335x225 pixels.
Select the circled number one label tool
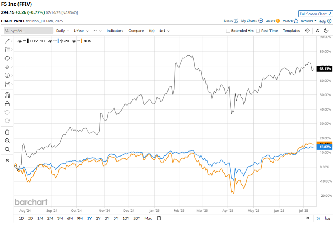7,76
